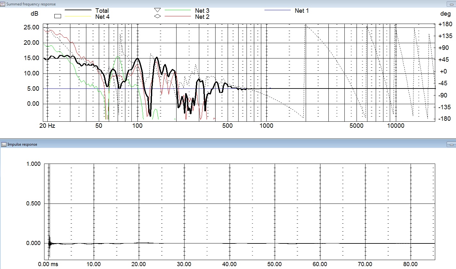Click the '25.00' dB axis value

pyautogui.click(x=31, y=27)
